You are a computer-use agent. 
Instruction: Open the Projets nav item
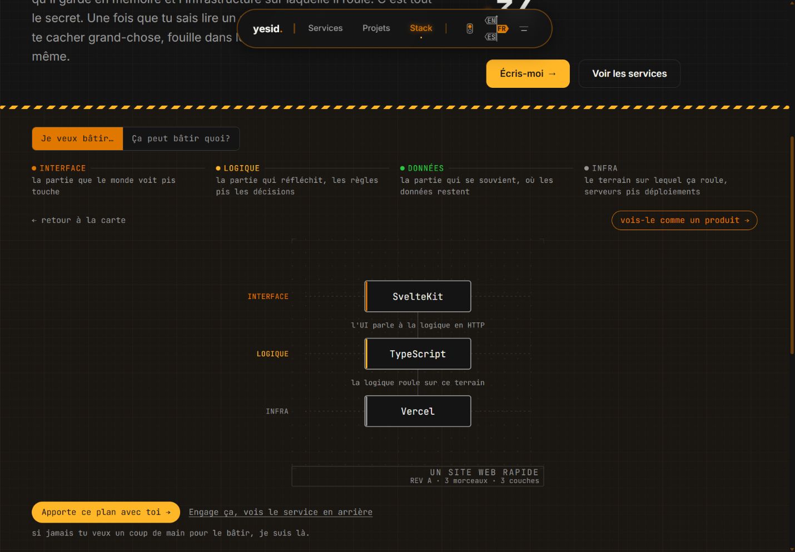(x=376, y=28)
